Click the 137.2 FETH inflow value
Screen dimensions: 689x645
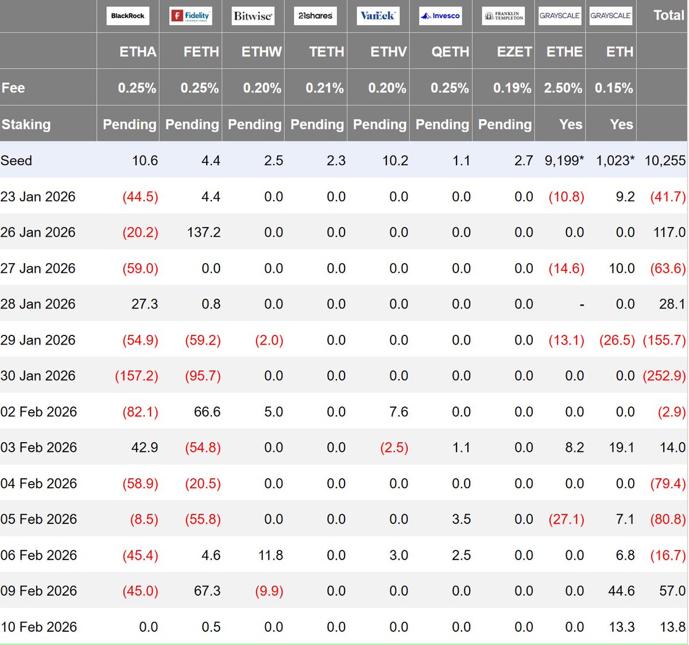pos(203,232)
